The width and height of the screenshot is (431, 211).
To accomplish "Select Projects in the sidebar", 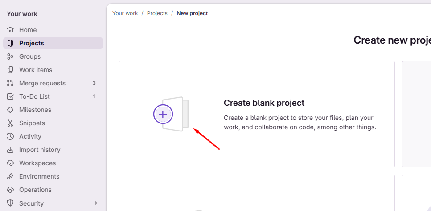I will [53, 43].
